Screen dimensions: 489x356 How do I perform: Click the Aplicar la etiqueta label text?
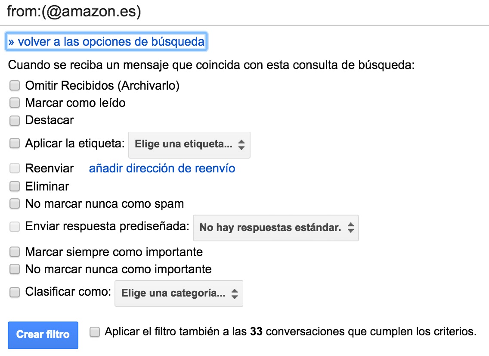click(x=75, y=144)
